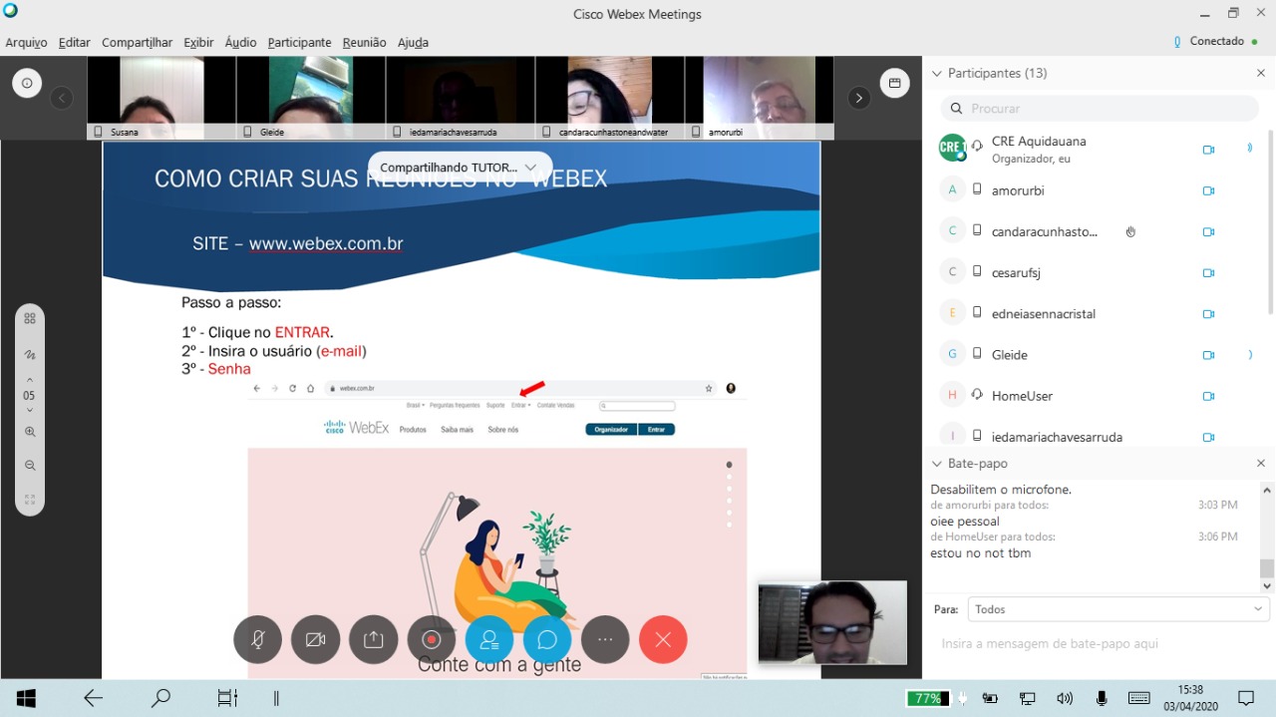The height and width of the screenshot is (717, 1276).
Task: Show previous video thumbnails arrow
Action: (62, 98)
